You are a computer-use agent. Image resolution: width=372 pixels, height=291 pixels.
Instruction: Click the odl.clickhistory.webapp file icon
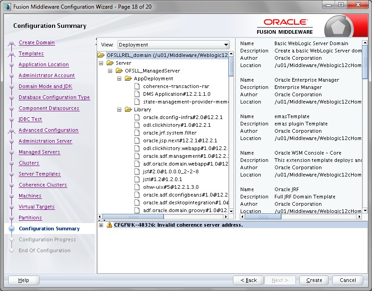[x=137, y=148]
